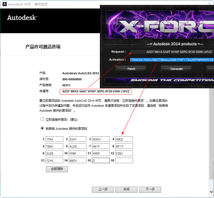Screen dimensions: 214x198
Task: Click the Autodesk app icon in title bar
Action: pos(4,4)
